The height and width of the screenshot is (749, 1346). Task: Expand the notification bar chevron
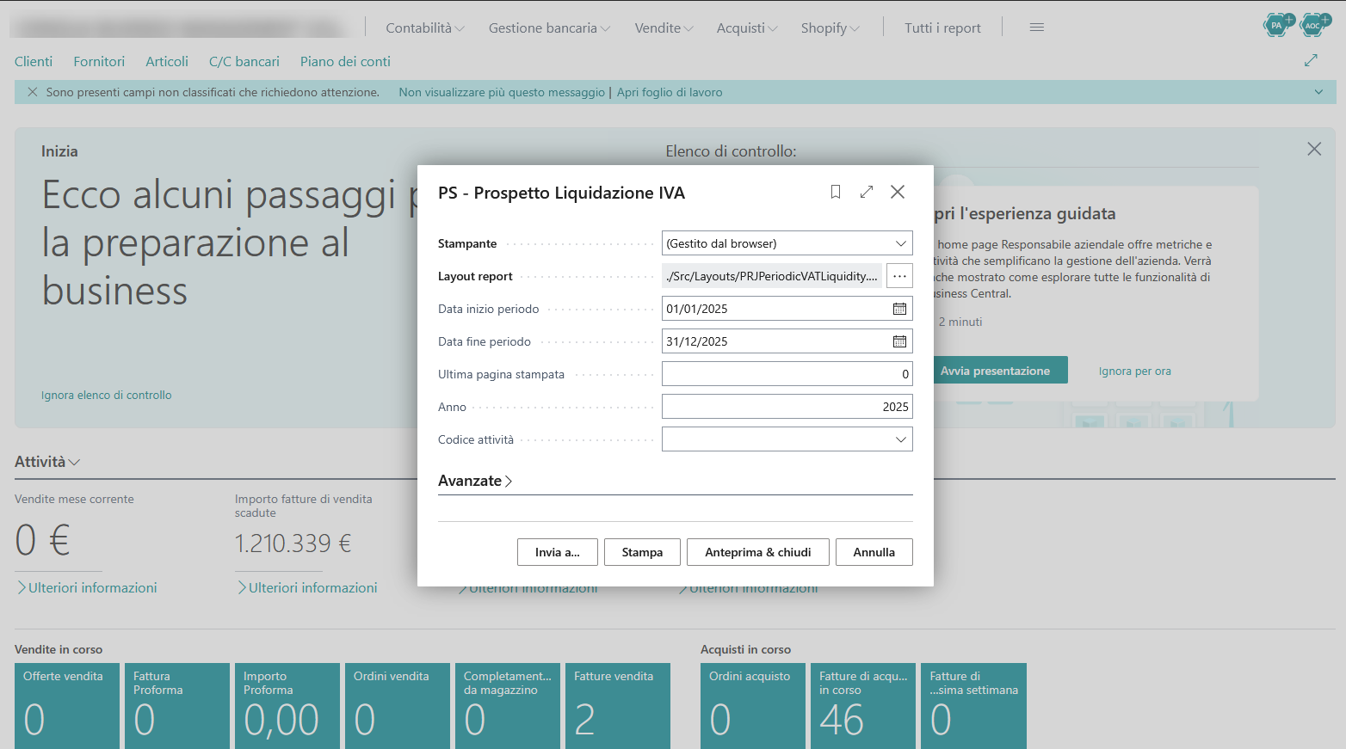[x=1318, y=92]
